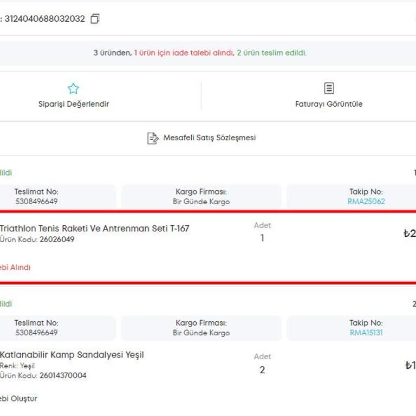Open Faturayı Görüntüle
Viewport: 416px width, 416px height.
pyautogui.click(x=329, y=104)
